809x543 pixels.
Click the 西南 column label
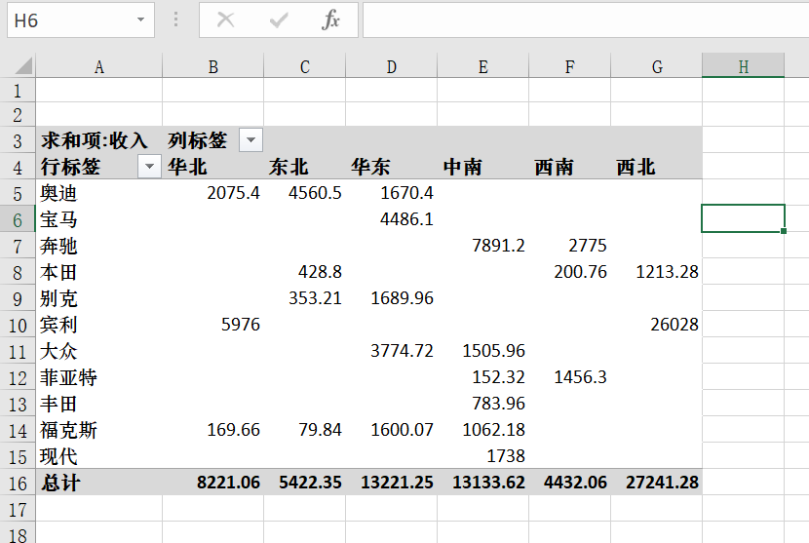pos(554,167)
